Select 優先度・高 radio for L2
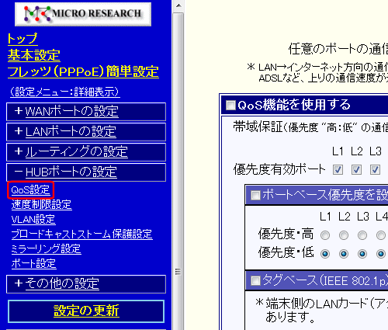The height and width of the screenshot is (330, 388). 344,235
